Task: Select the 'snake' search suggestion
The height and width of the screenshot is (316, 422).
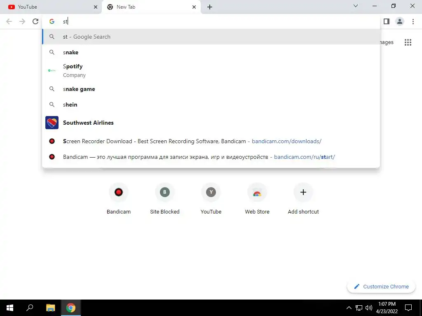Action: pyautogui.click(x=211, y=52)
